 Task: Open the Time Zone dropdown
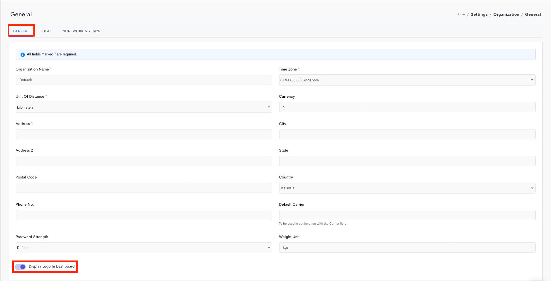[x=407, y=80]
